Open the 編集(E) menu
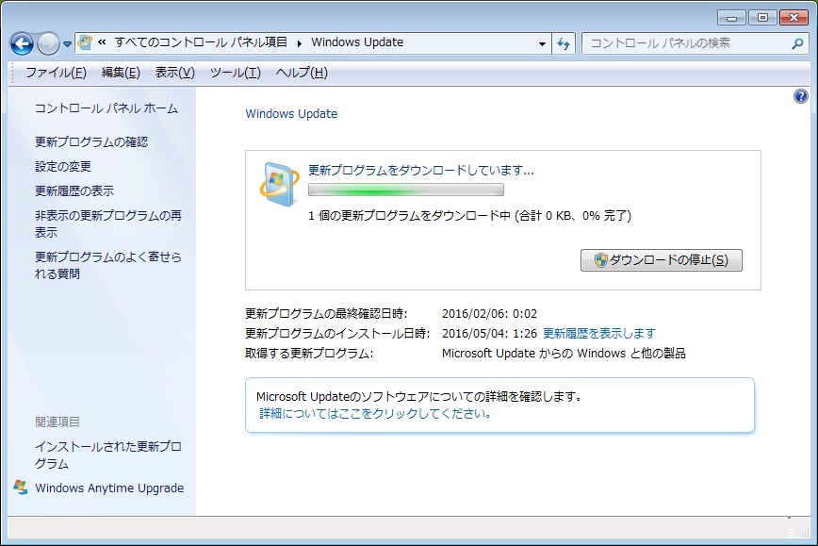 [121, 73]
